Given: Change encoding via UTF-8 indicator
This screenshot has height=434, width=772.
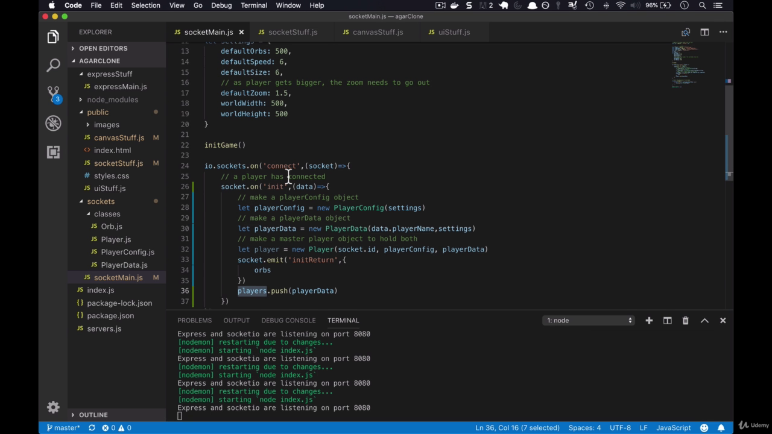Looking at the screenshot, I should [620, 428].
